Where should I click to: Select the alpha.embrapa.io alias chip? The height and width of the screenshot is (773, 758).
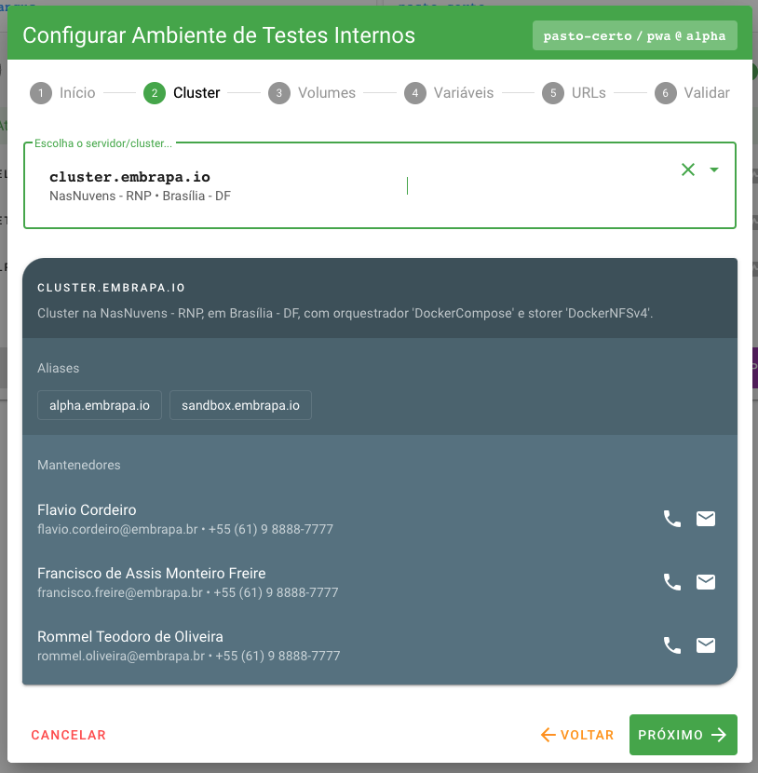click(100, 405)
